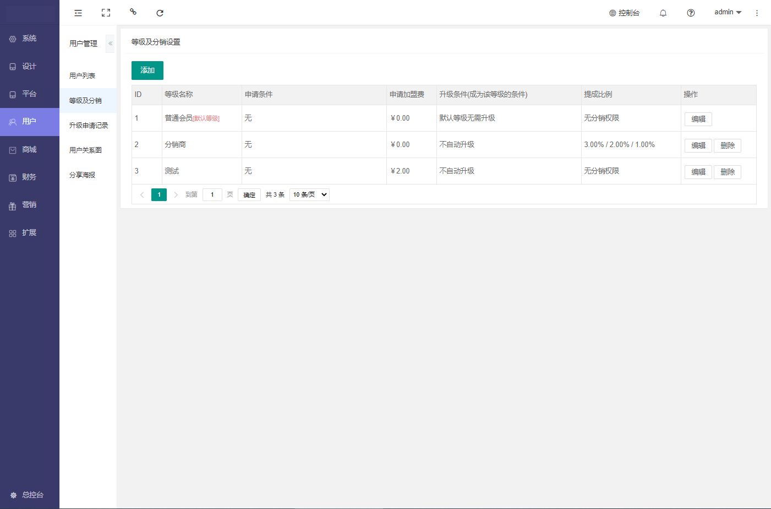Screen dimensions: 771x509
Task: Delete the 测试 level row
Action: click(727, 172)
